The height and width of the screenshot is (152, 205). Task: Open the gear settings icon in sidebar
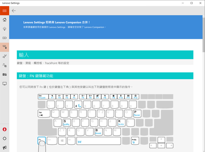tap(5, 138)
